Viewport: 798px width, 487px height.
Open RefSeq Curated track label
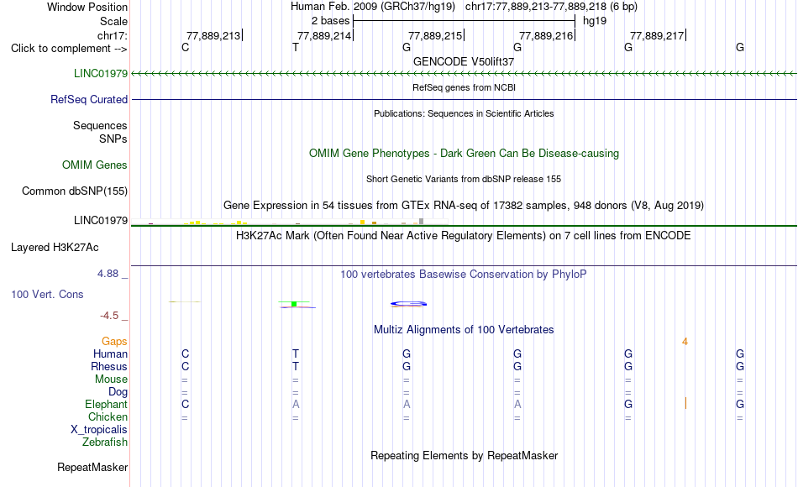tap(89, 99)
